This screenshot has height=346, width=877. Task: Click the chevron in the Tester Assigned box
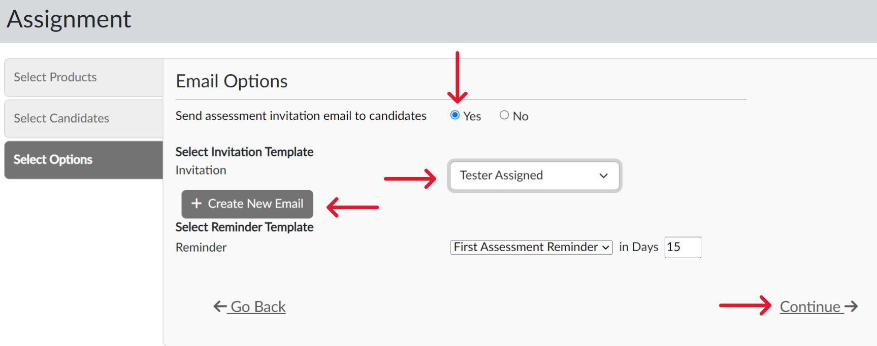click(603, 176)
